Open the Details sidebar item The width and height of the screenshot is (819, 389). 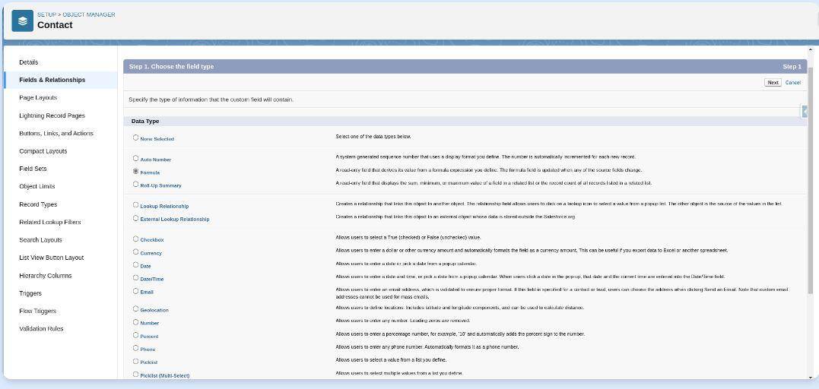pyautogui.click(x=28, y=62)
